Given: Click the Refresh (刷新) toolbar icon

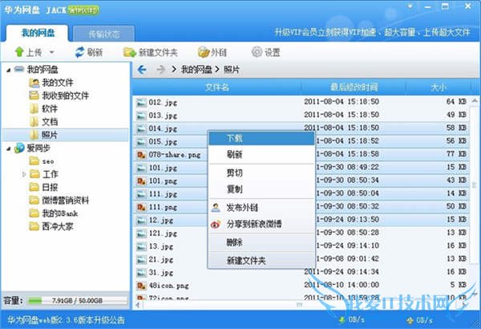Looking at the screenshot, I should tap(79, 52).
